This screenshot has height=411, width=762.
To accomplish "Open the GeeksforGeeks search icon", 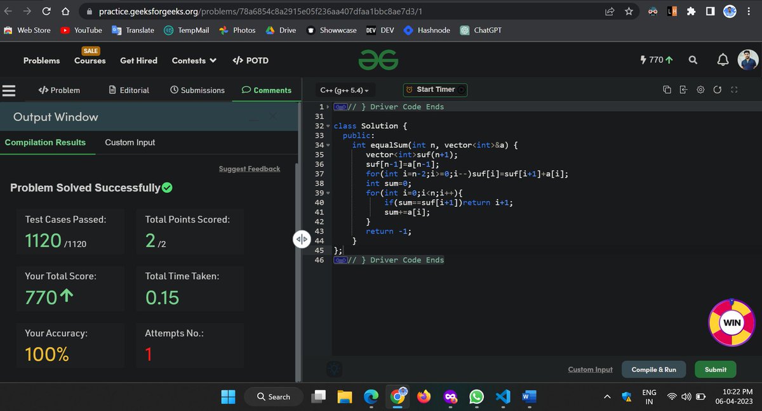I will 693,60.
